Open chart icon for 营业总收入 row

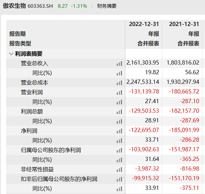click(x=119, y=64)
